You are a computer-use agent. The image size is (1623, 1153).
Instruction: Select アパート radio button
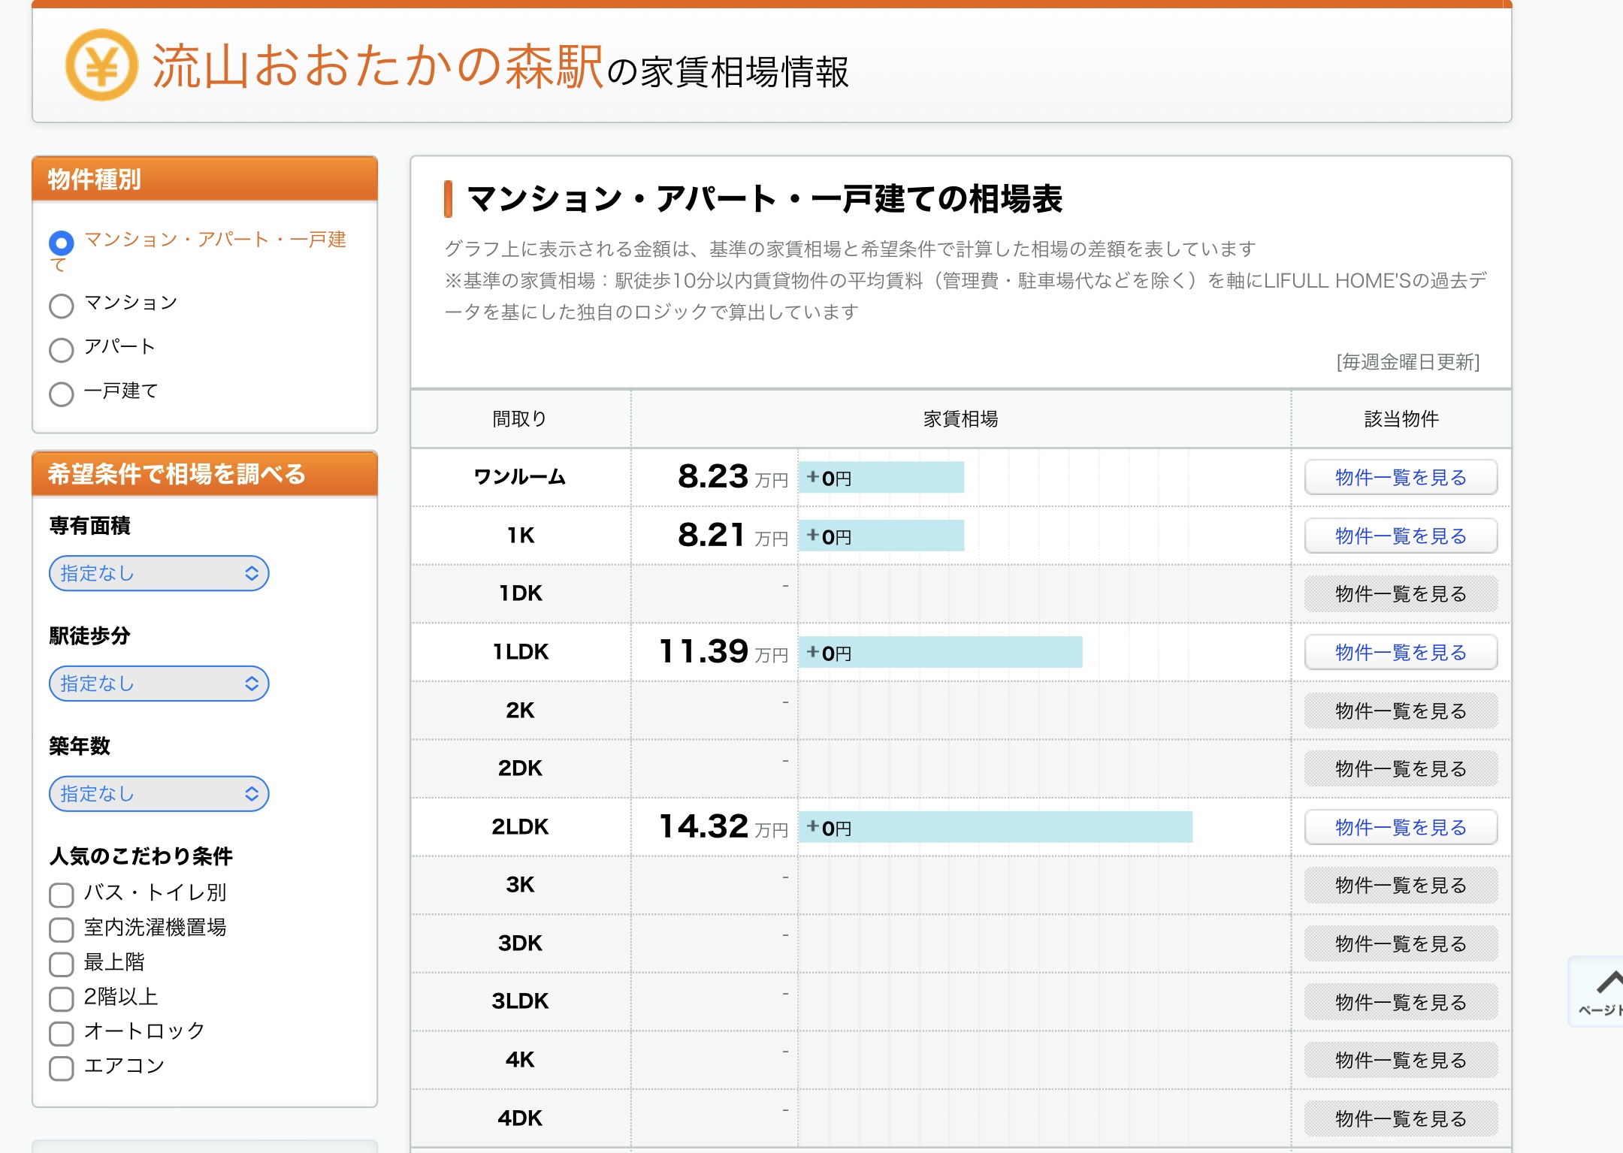coord(62,349)
